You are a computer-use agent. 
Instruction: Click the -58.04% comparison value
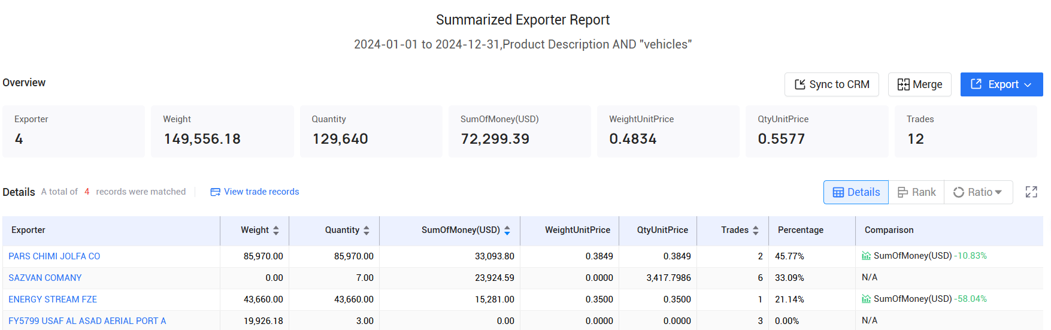(x=970, y=299)
